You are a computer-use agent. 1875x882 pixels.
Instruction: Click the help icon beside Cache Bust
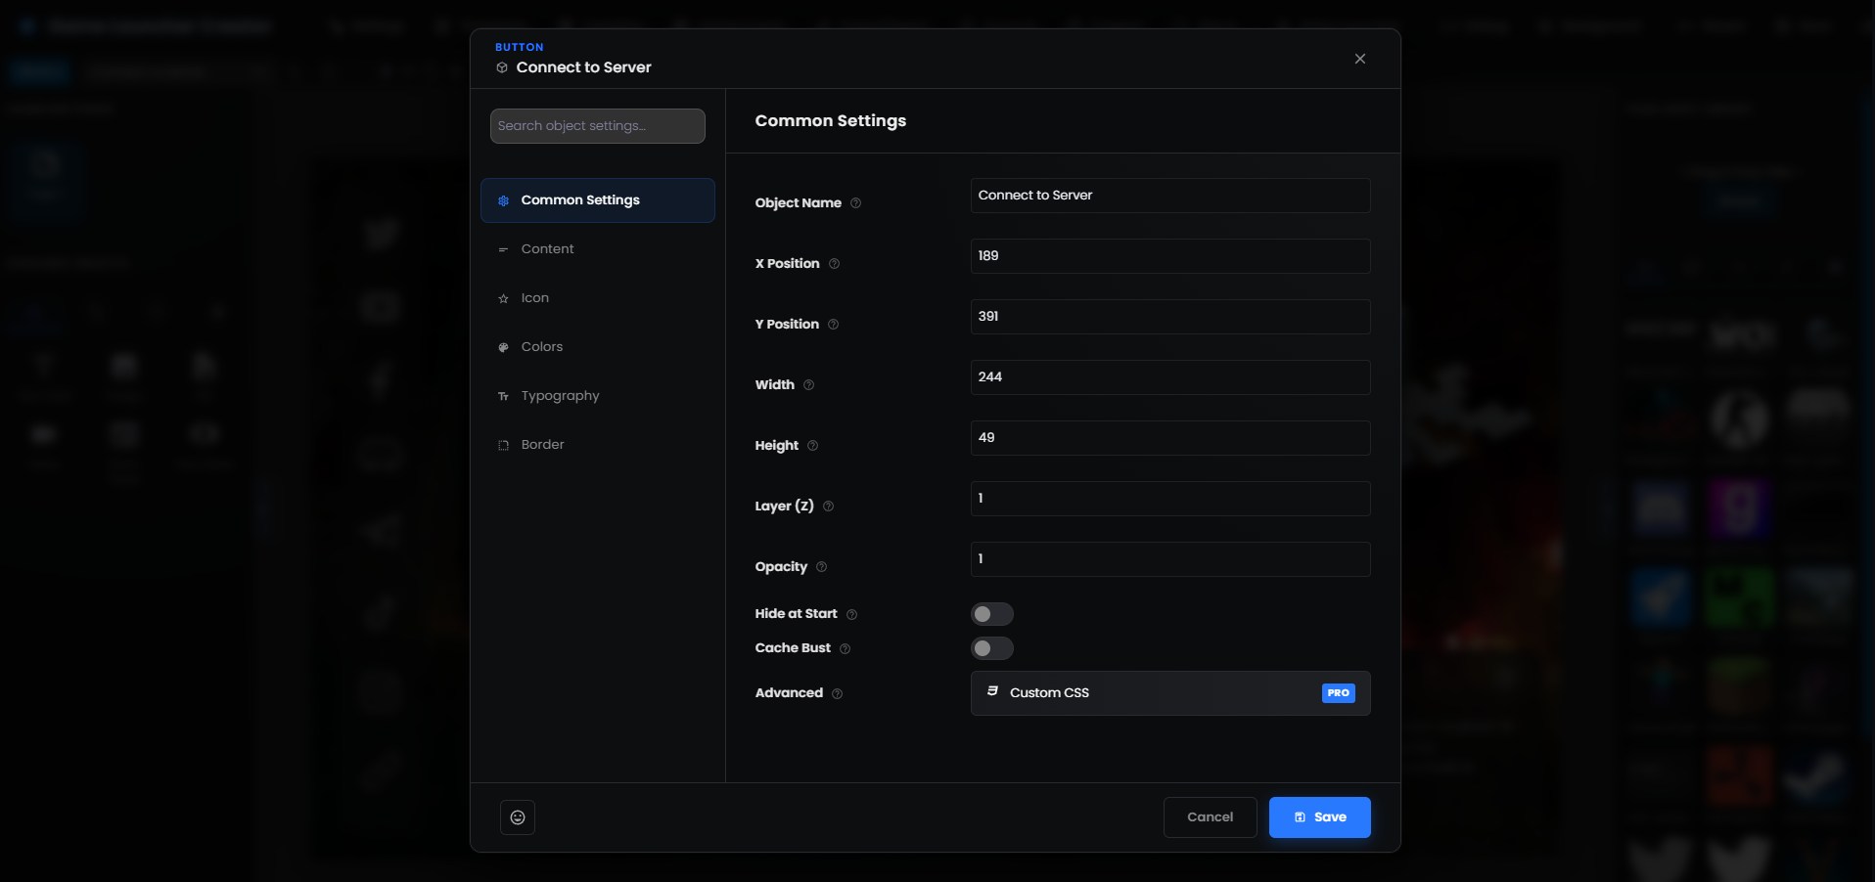[845, 648]
